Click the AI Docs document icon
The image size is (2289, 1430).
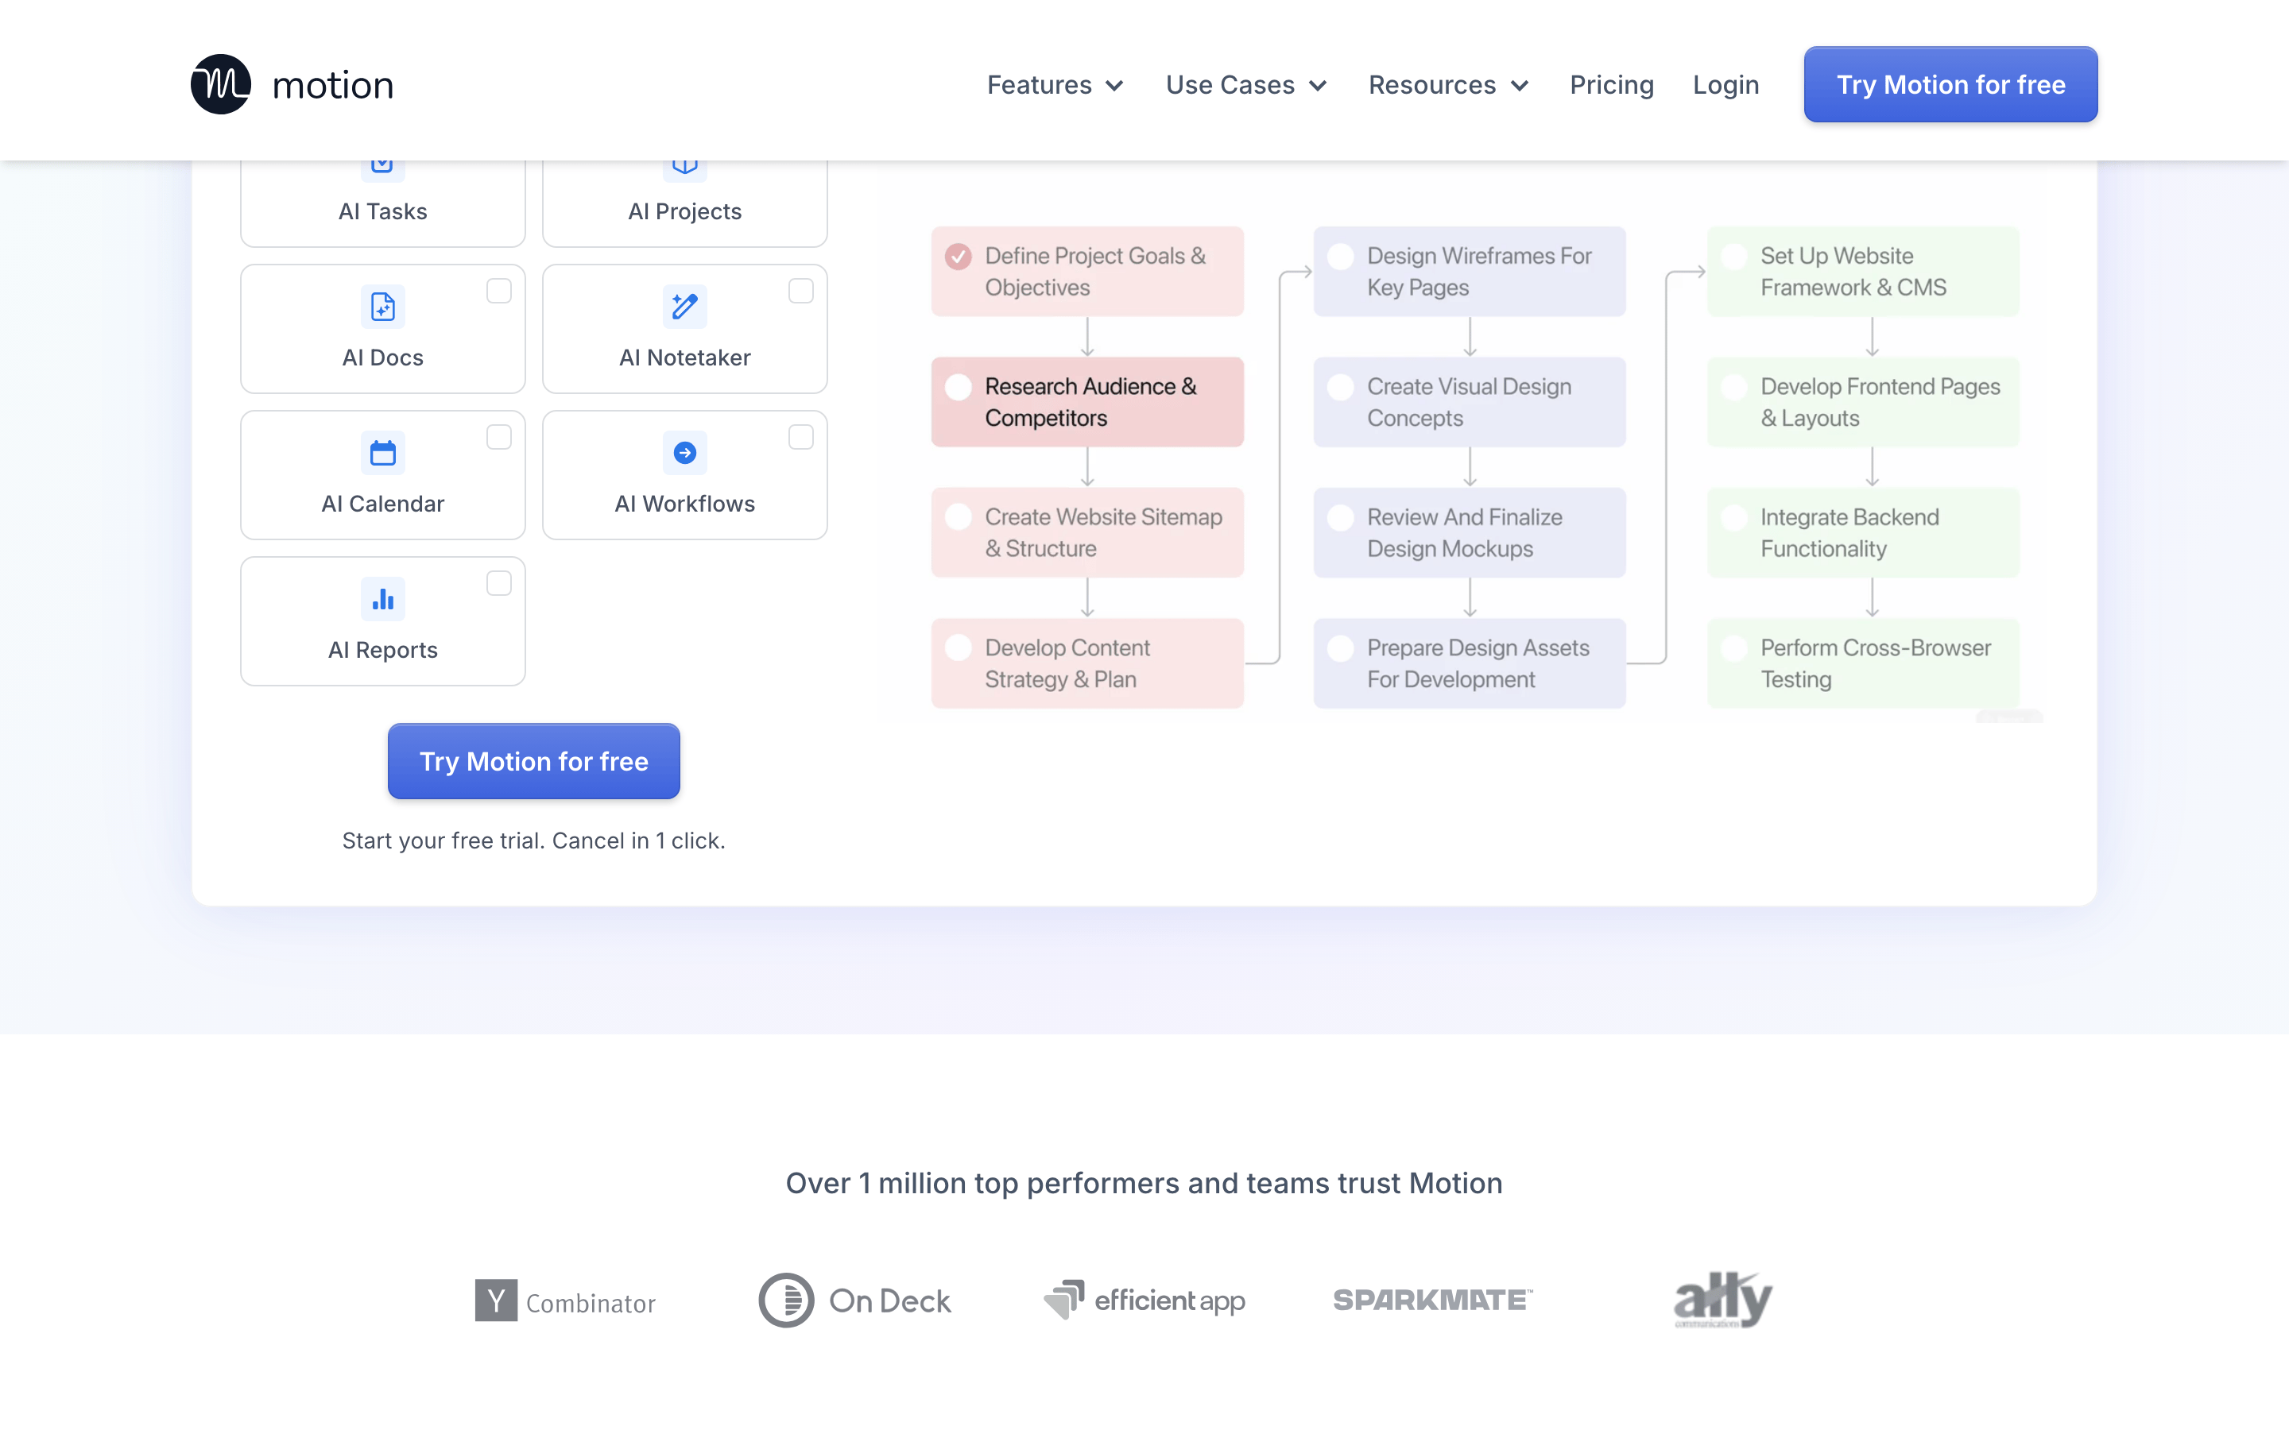pos(382,307)
